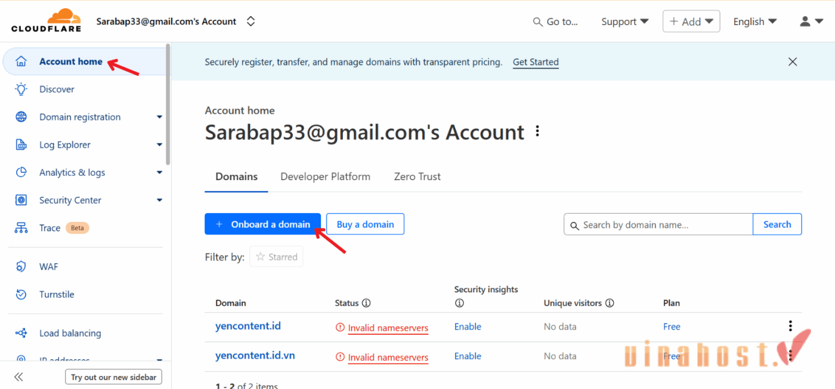Viewport: 835px width, 389px height.
Task: Open Turnstile from the sidebar icon
Action: point(20,294)
